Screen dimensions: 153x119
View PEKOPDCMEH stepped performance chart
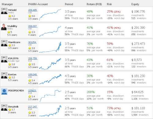pyautogui.click(x=50, y=95)
